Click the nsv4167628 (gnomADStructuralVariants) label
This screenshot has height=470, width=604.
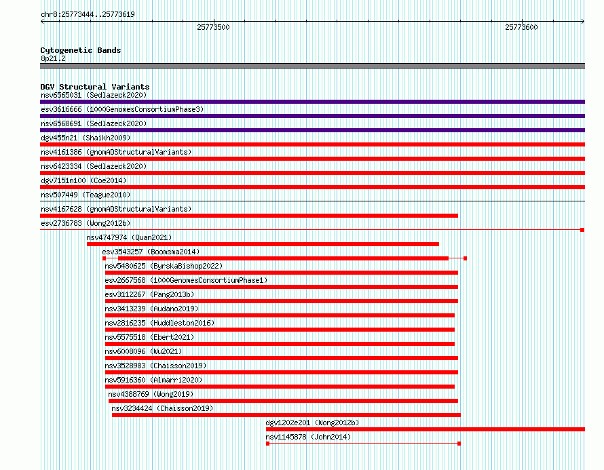coord(116,209)
